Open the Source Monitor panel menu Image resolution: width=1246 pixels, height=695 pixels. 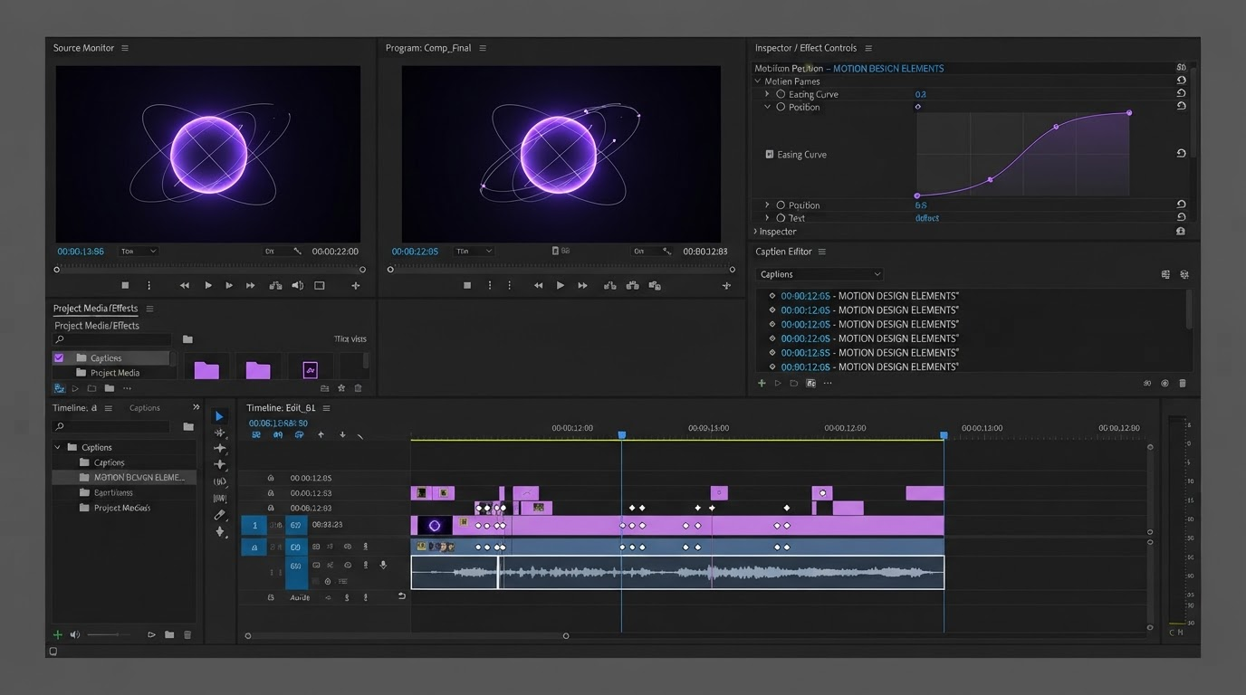(x=125, y=48)
